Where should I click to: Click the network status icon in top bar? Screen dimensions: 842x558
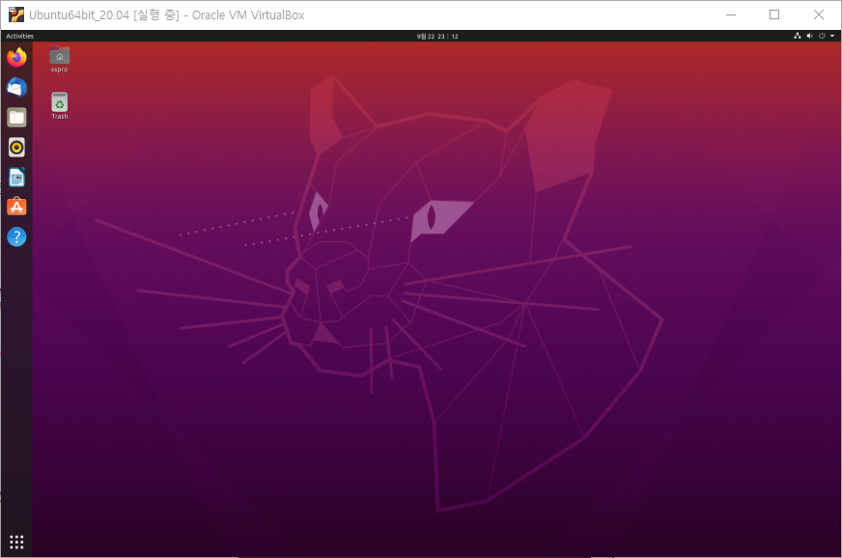point(798,36)
